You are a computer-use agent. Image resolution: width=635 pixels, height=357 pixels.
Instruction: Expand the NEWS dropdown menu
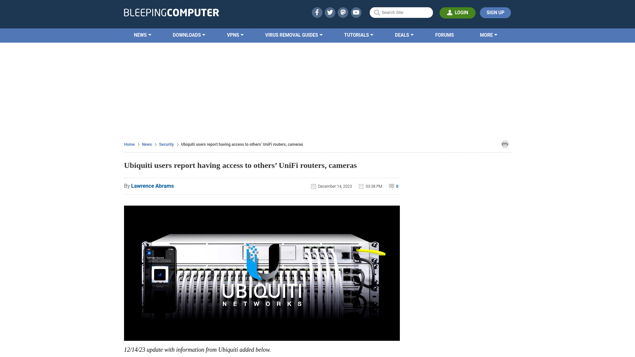point(142,35)
